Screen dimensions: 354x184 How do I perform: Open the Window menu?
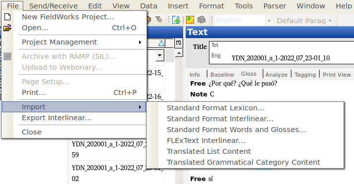311,6
